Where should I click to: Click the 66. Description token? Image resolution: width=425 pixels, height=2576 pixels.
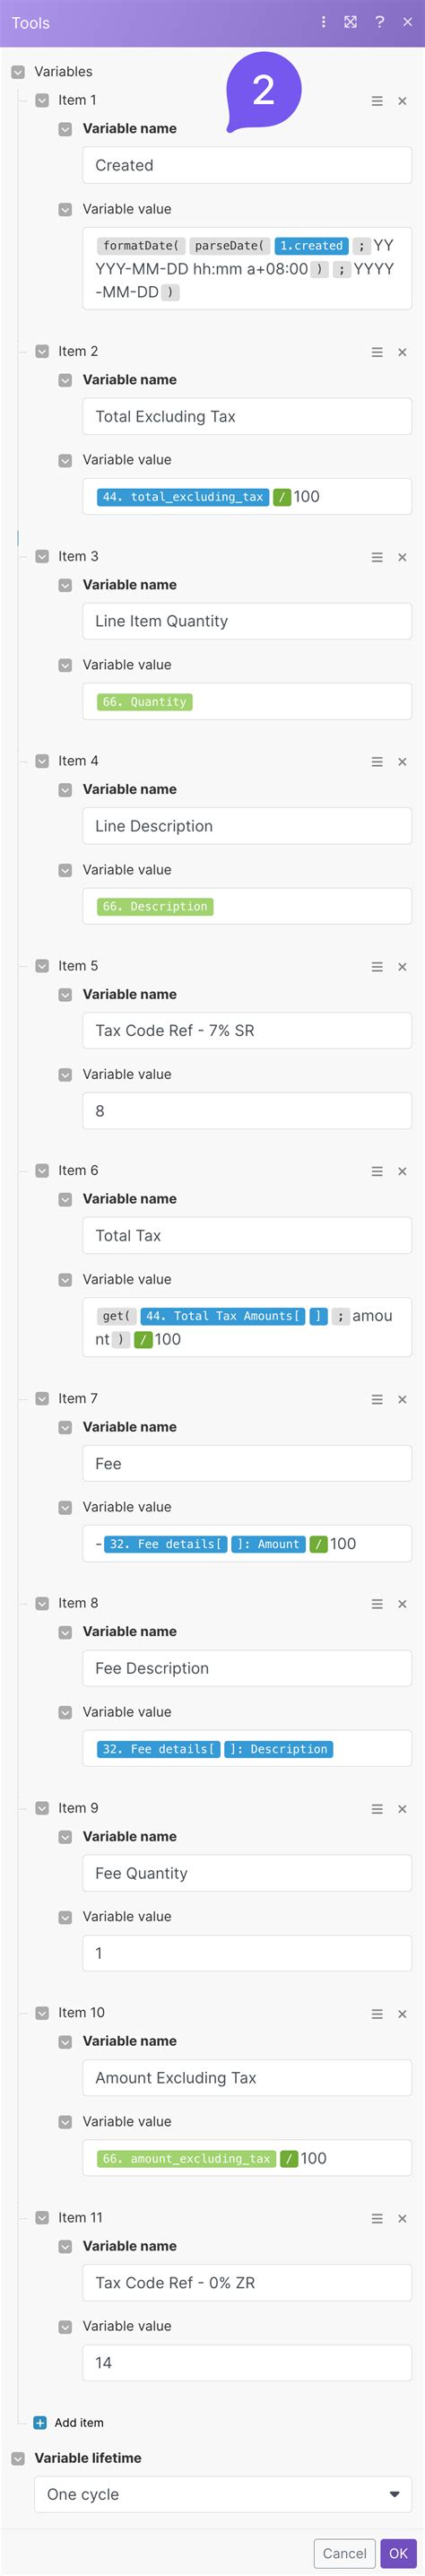(x=155, y=907)
